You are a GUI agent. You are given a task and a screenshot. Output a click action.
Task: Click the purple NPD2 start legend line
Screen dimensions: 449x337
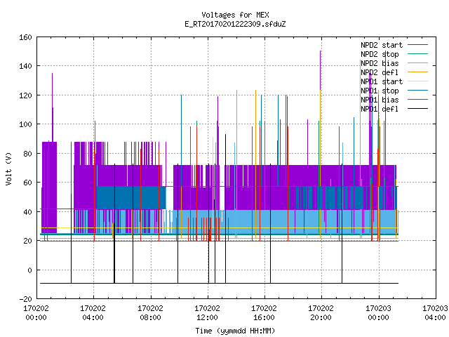[x=417, y=45]
